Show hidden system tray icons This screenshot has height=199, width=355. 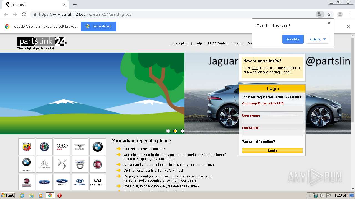309,195
